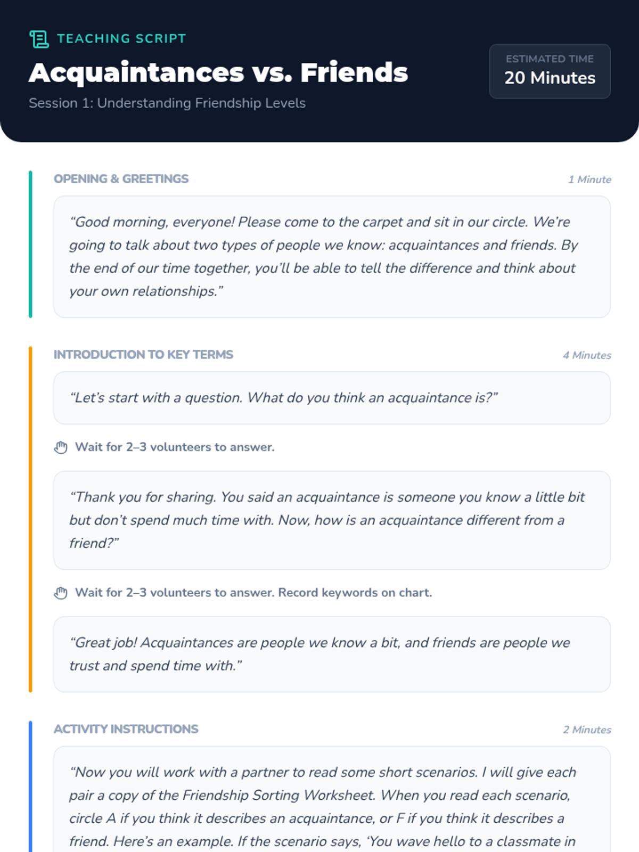Select the "Introduction to Key Terms" heading
Image resolution: width=639 pixels, height=852 pixels.
tap(144, 355)
